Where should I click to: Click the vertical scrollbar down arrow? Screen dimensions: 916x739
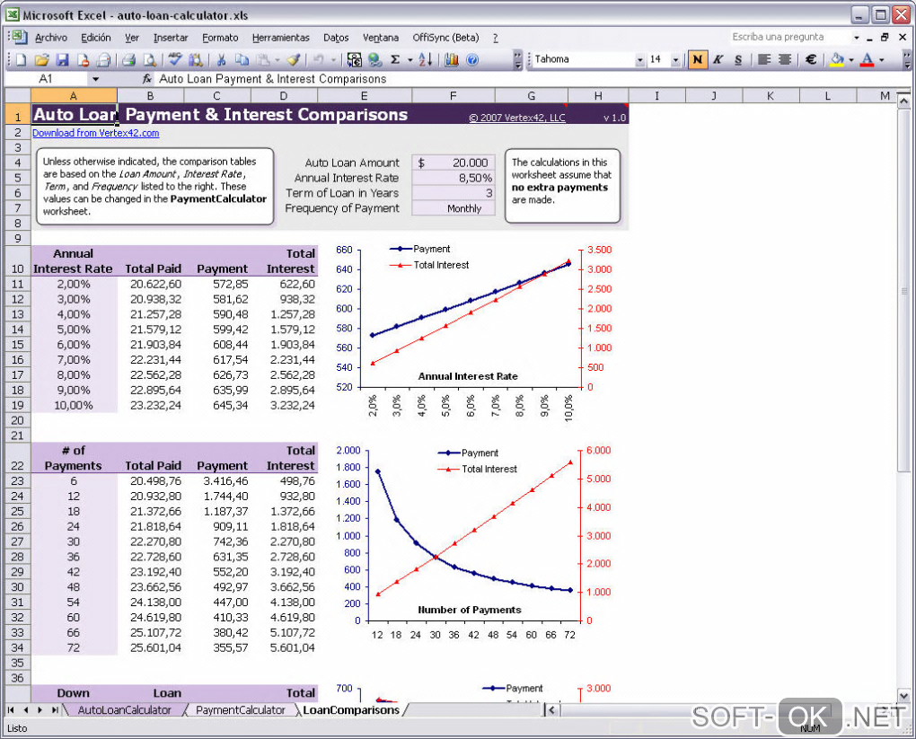(903, 695)
